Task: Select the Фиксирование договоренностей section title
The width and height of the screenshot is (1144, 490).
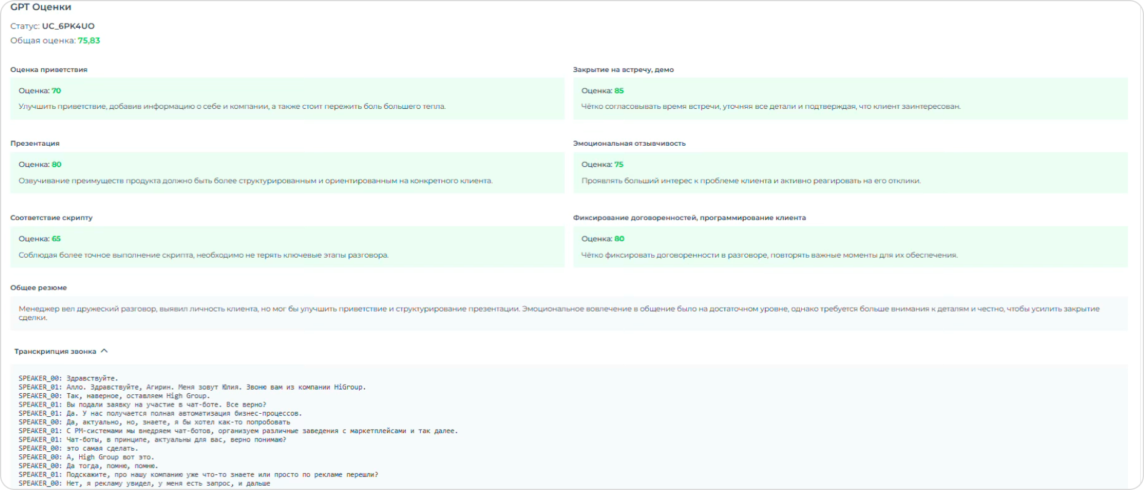Action: 689,218
